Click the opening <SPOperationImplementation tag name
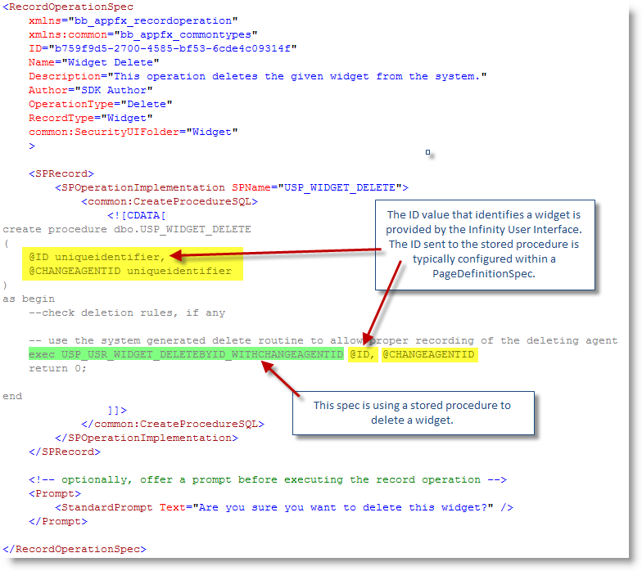 point(140,188)
